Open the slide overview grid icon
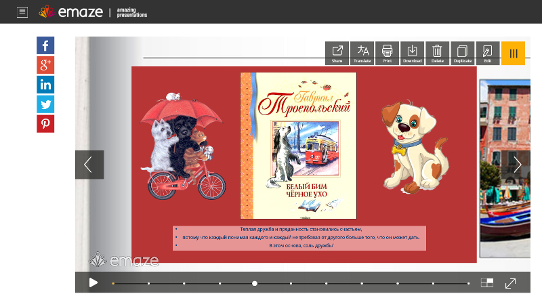Image resolution: width=542 pixels, height=294 pixels. tap(487, 283)
